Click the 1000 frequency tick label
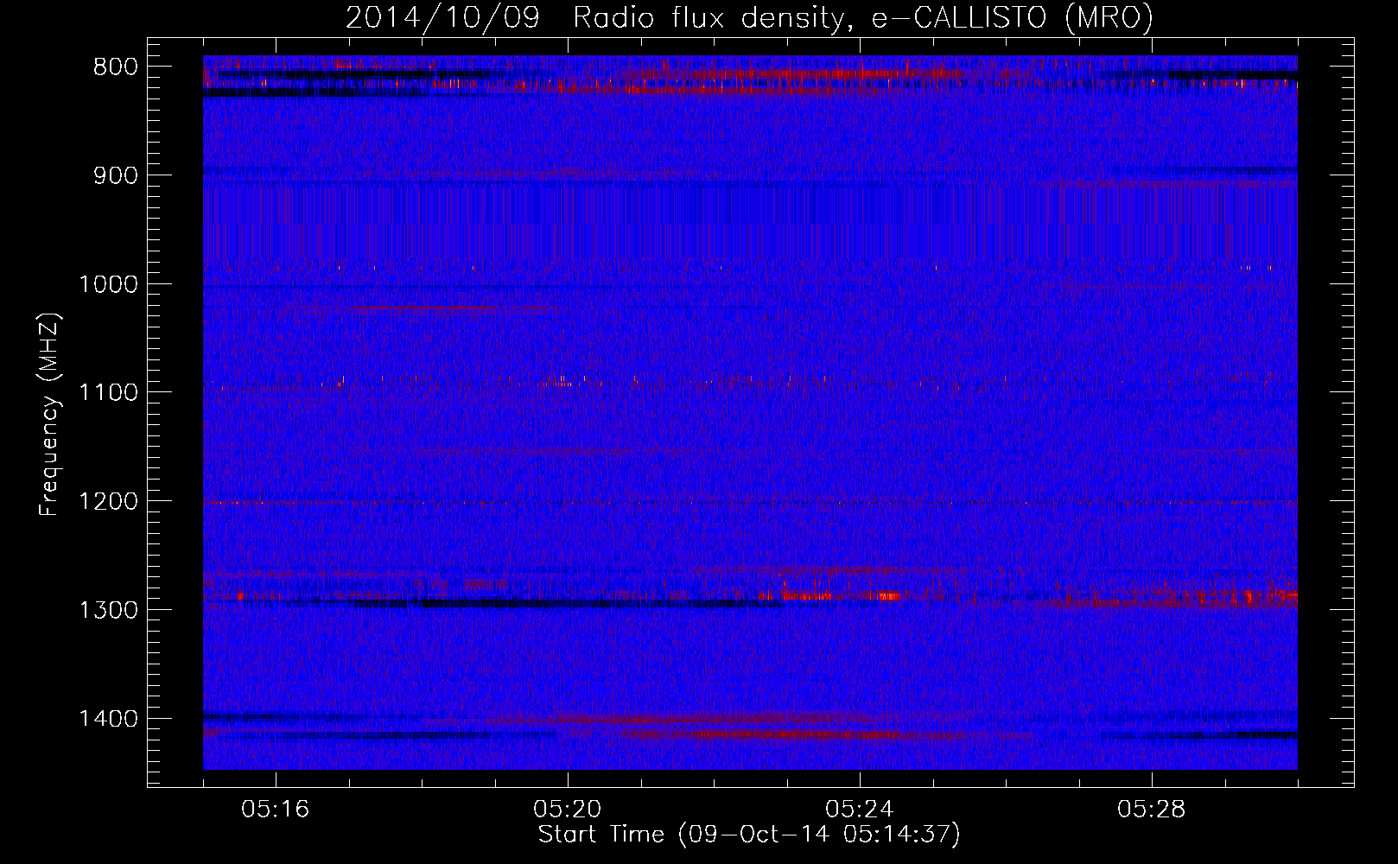This screenshot has width=1398, height=864. click(x=109, y=285)
